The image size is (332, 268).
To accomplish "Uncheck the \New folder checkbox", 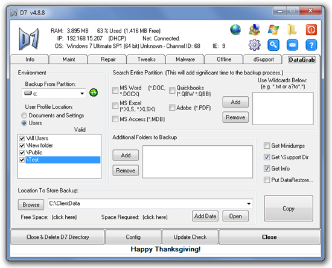I will click(22, 145).
